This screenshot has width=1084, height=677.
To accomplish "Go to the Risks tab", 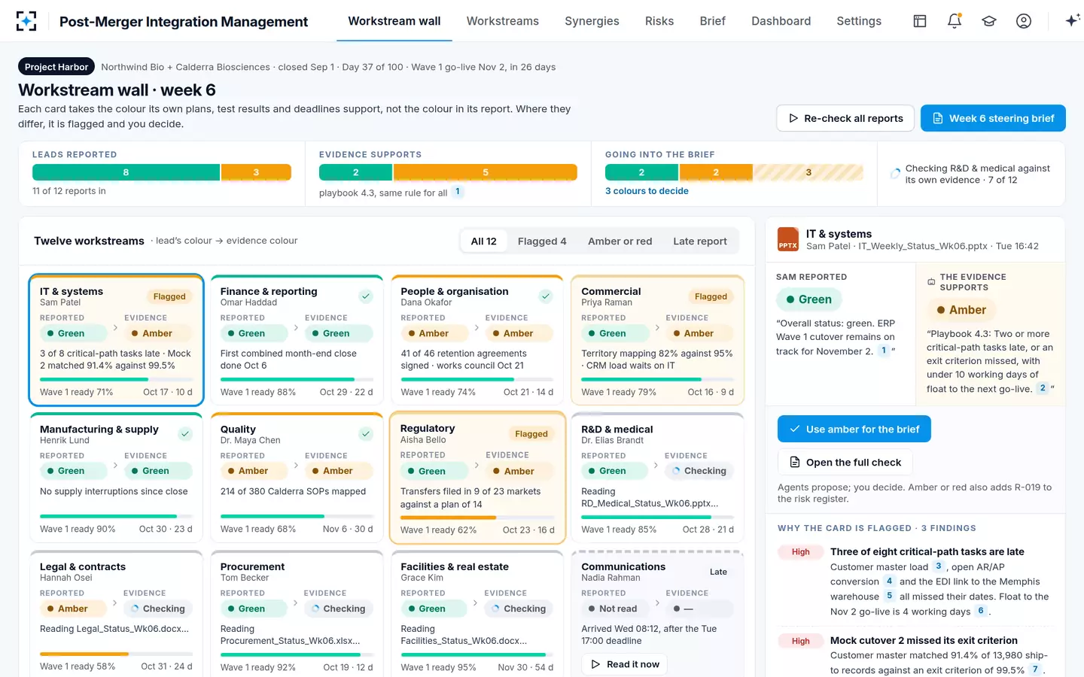I will tap(659, 21).
